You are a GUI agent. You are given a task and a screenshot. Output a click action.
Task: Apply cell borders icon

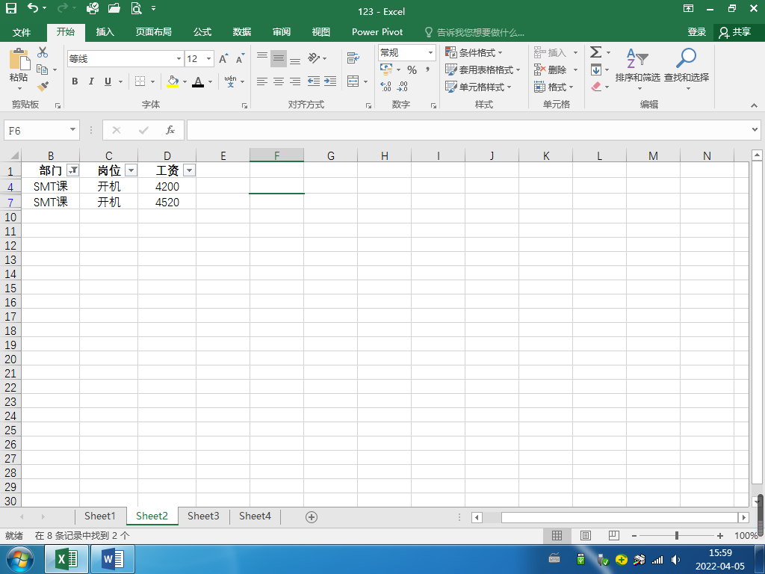click(x=140, y=81)
